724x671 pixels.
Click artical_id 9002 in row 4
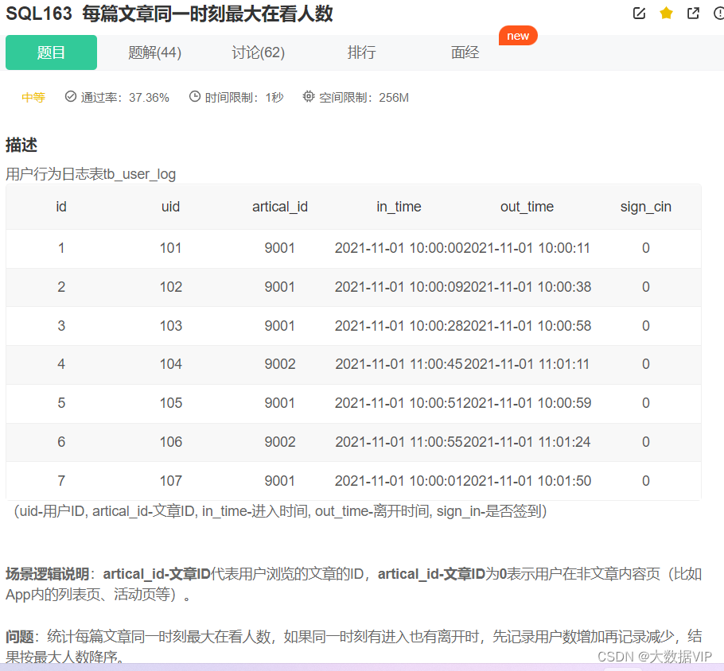point(280,364)
